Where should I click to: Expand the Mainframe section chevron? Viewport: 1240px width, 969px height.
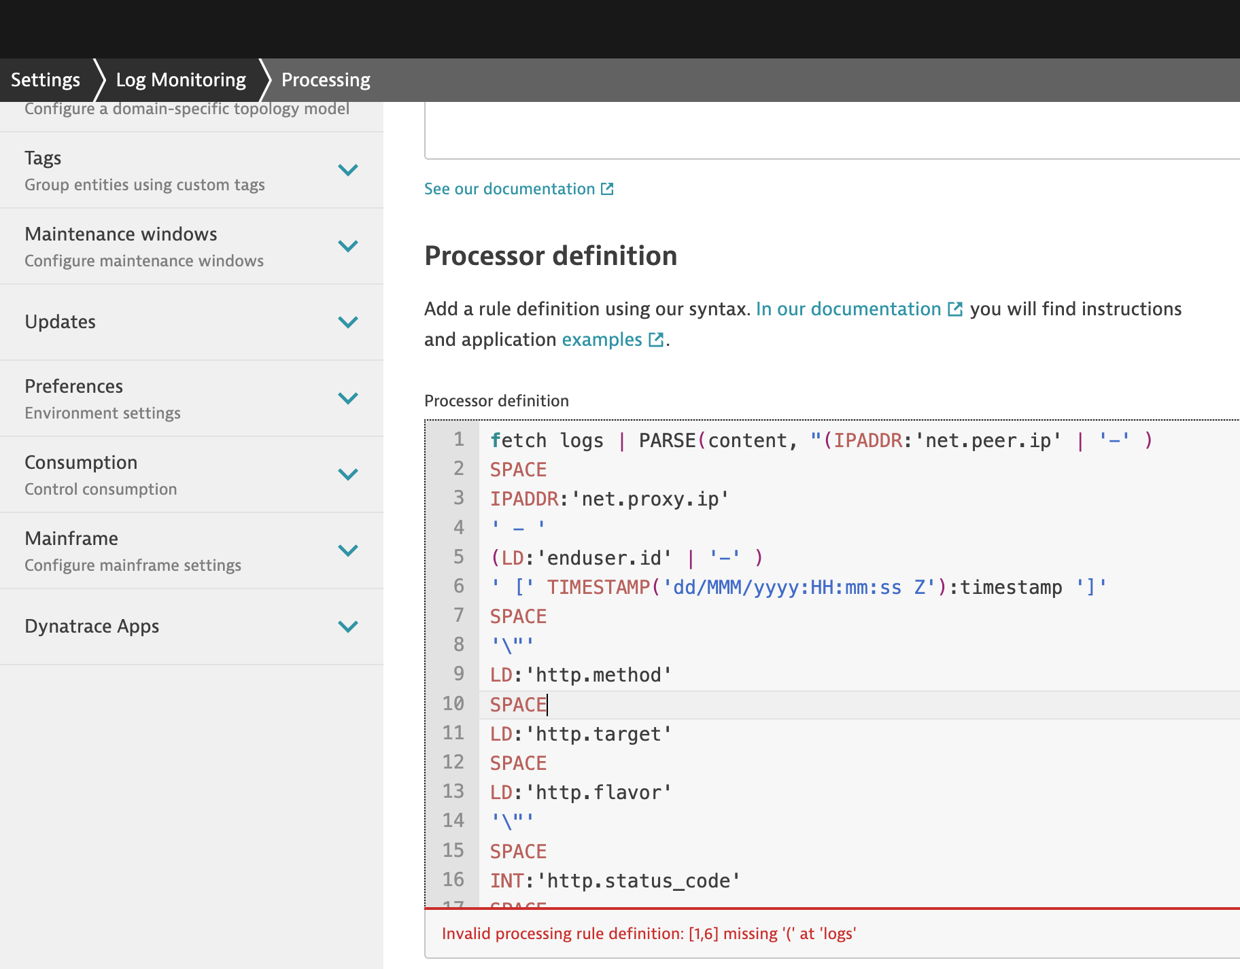[348, 550]
